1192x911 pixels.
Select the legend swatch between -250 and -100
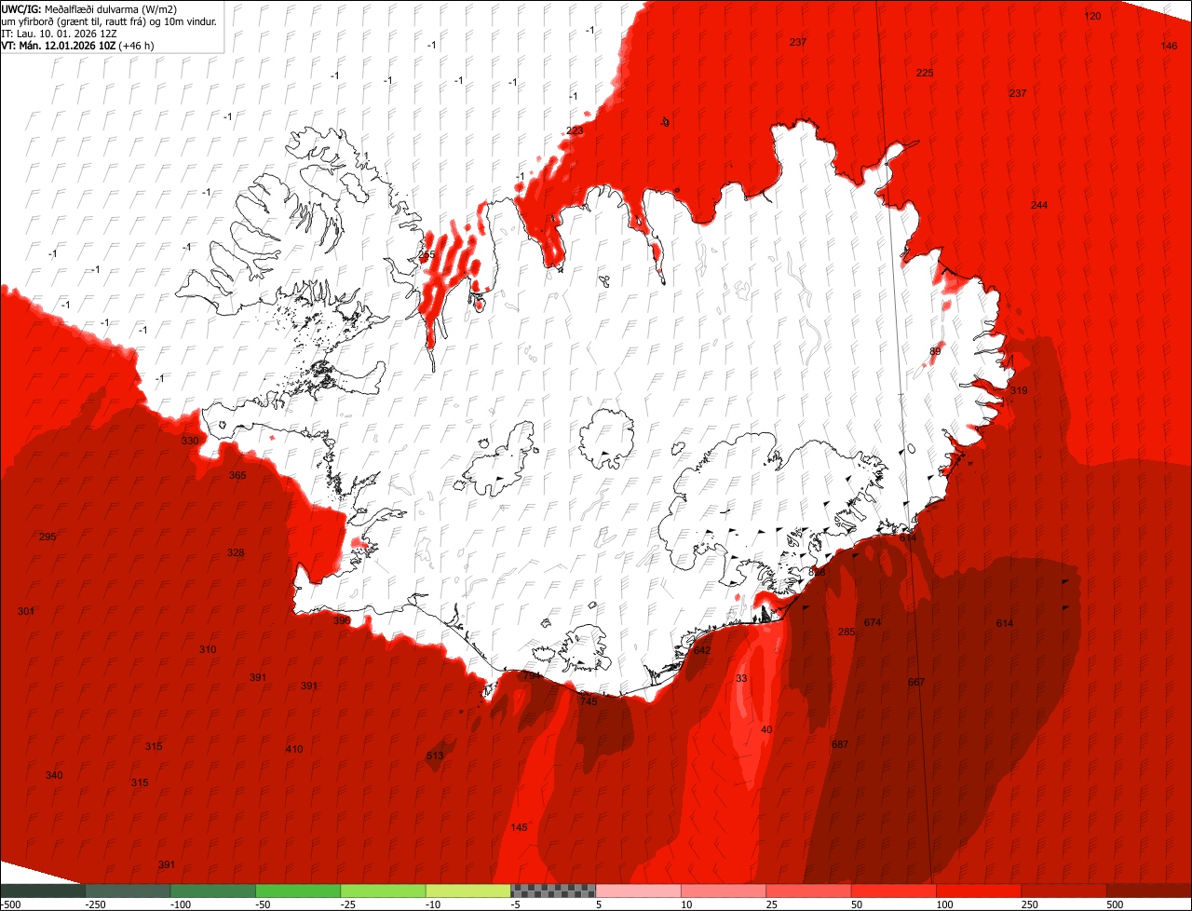click(x=128, y=891)
